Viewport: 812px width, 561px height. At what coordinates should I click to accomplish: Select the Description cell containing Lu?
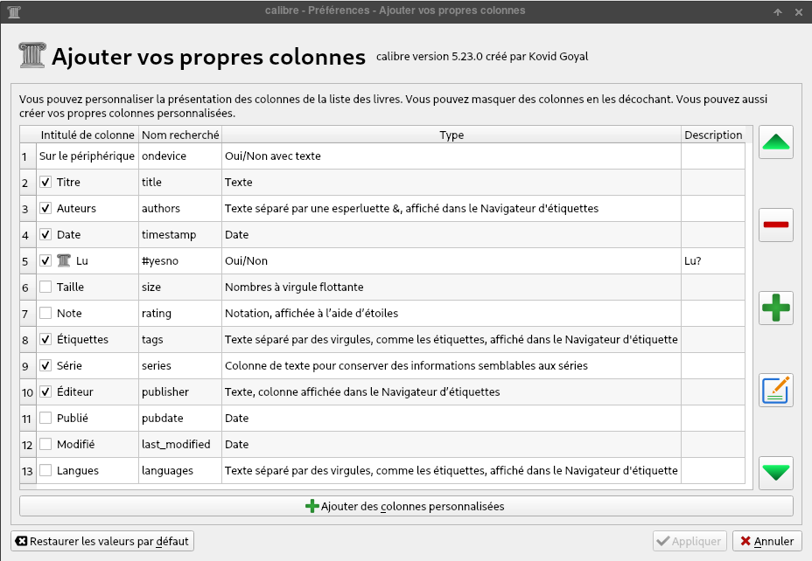click(x=712, y=260)
